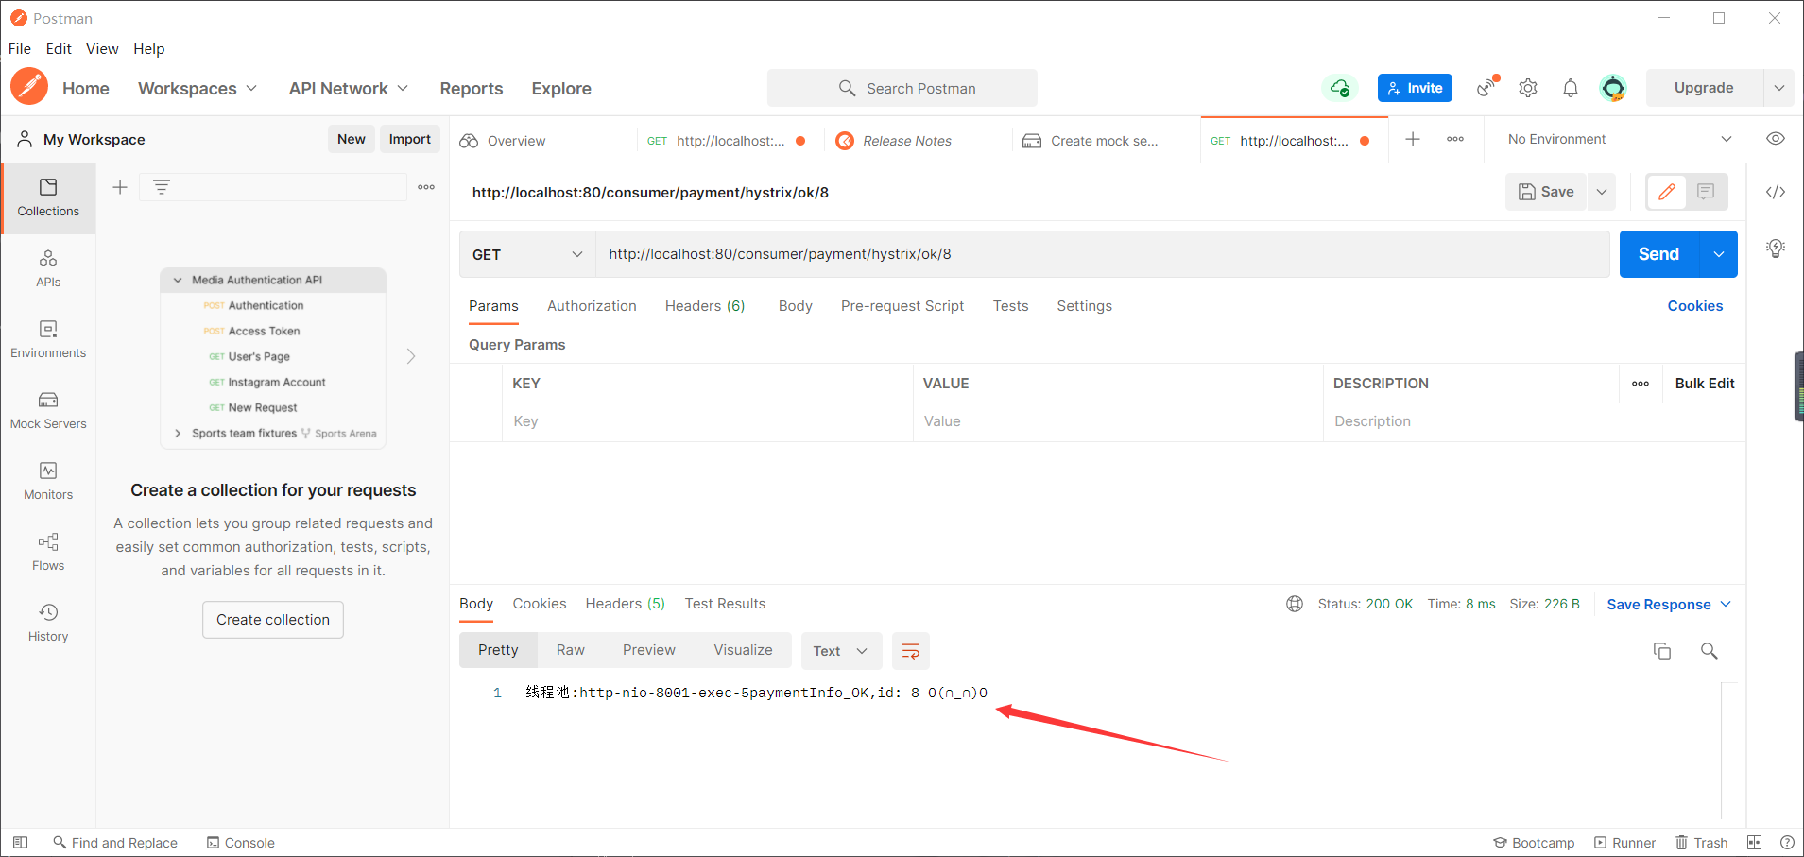Toggle the sidebar from status bar icon
Screen dimensions: 1804x857
coord(20,842)
